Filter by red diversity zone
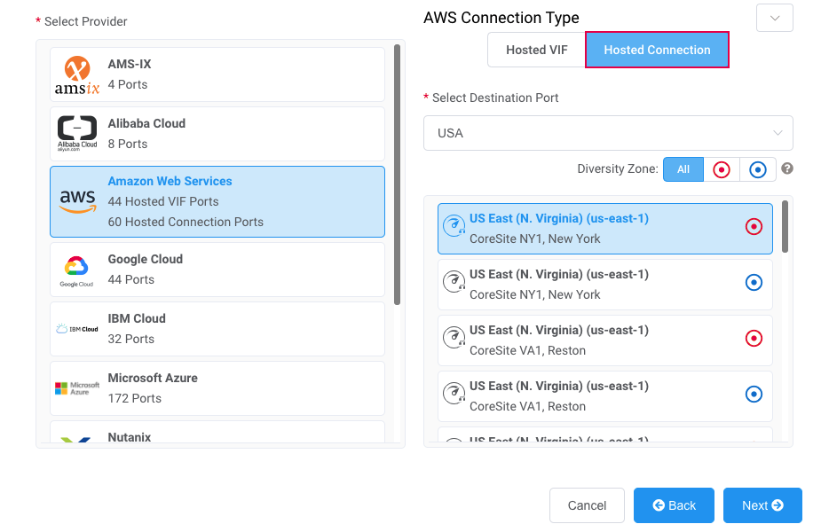 coord(722,169)
